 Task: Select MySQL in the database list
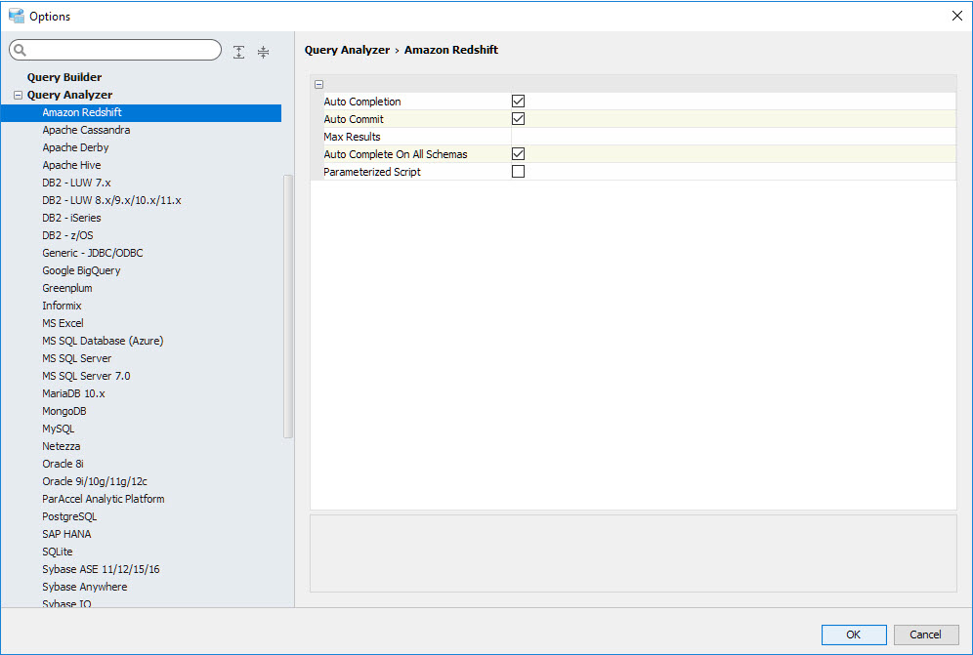[x=58, y=429]
